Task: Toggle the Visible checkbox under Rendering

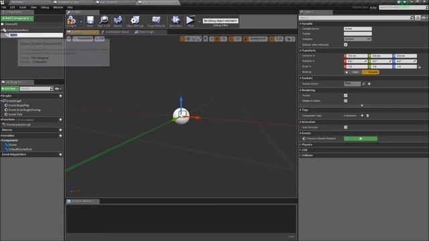Action: tap(346, 96)
